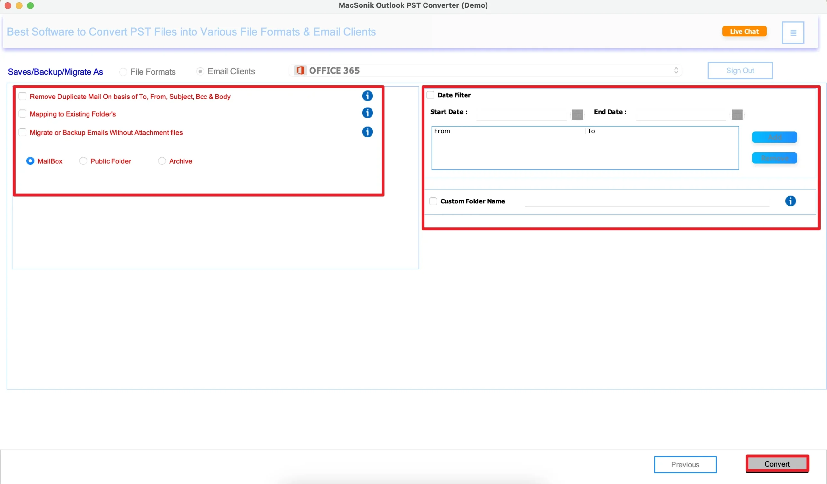Click the Remove date range button
The height and width of the screenshot is (484, 827).
774,158
